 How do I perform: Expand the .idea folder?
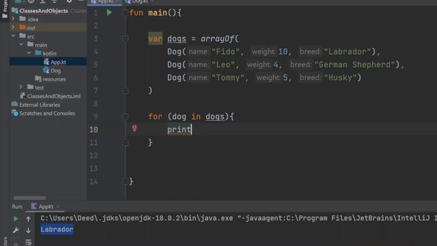tap(13, 19)
